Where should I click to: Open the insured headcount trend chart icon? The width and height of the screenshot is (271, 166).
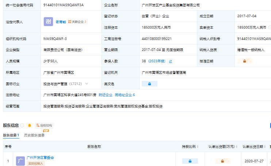171,62
